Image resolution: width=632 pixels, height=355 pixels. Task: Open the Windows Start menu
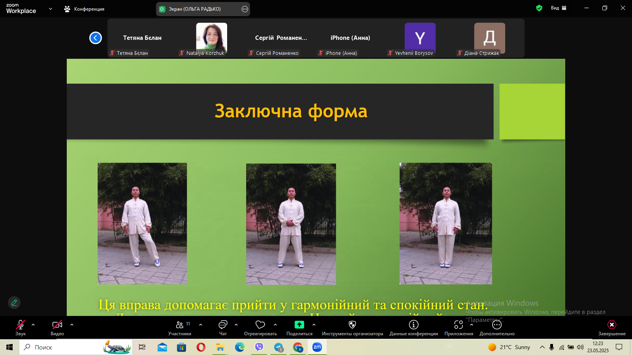coord(9,347)
